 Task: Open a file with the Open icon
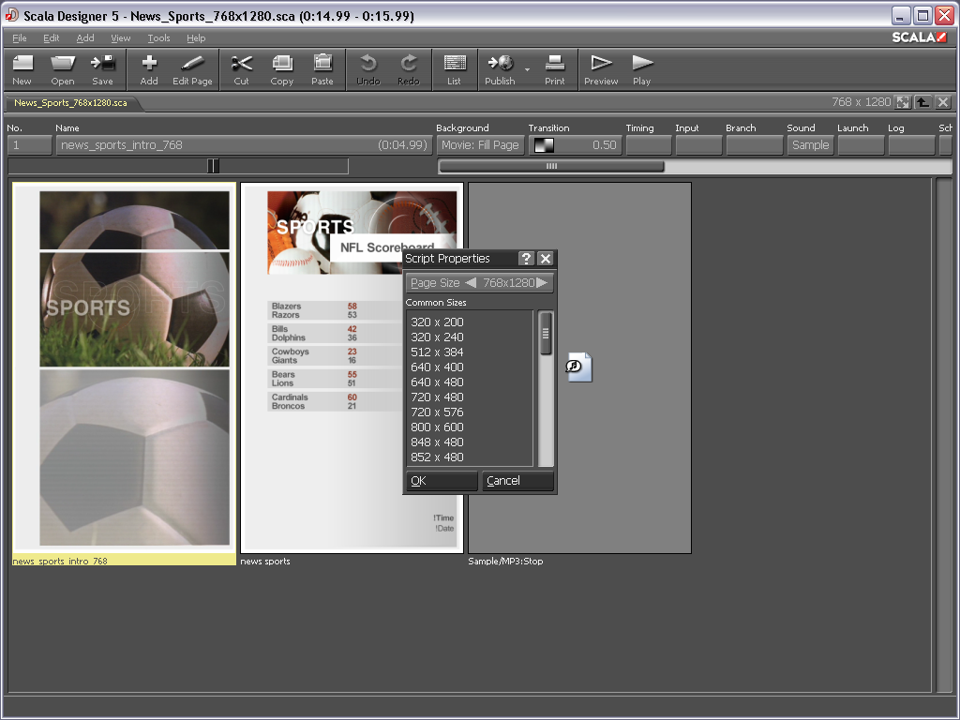click(x=63, y=68)
